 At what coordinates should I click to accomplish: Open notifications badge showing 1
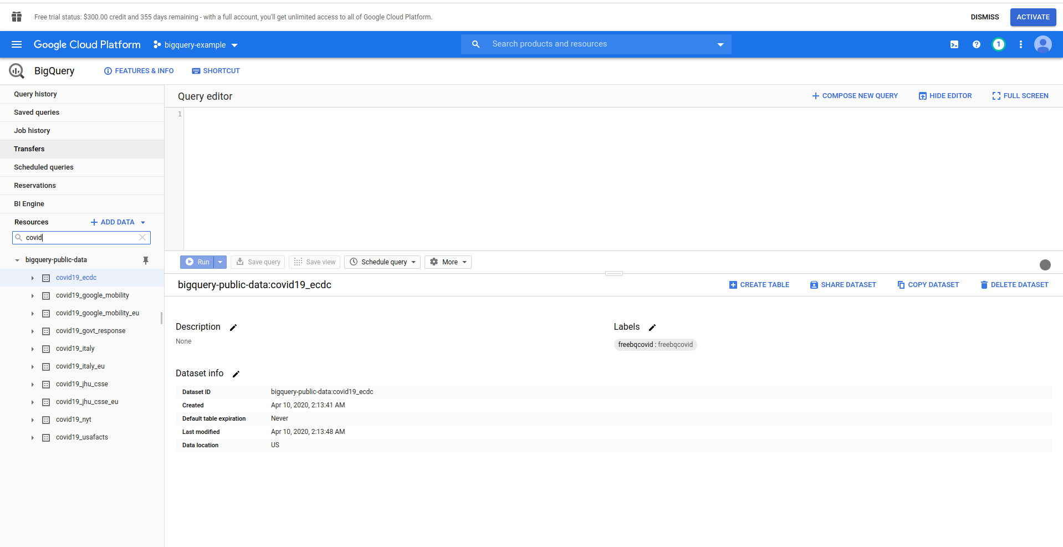pos(999,44)
